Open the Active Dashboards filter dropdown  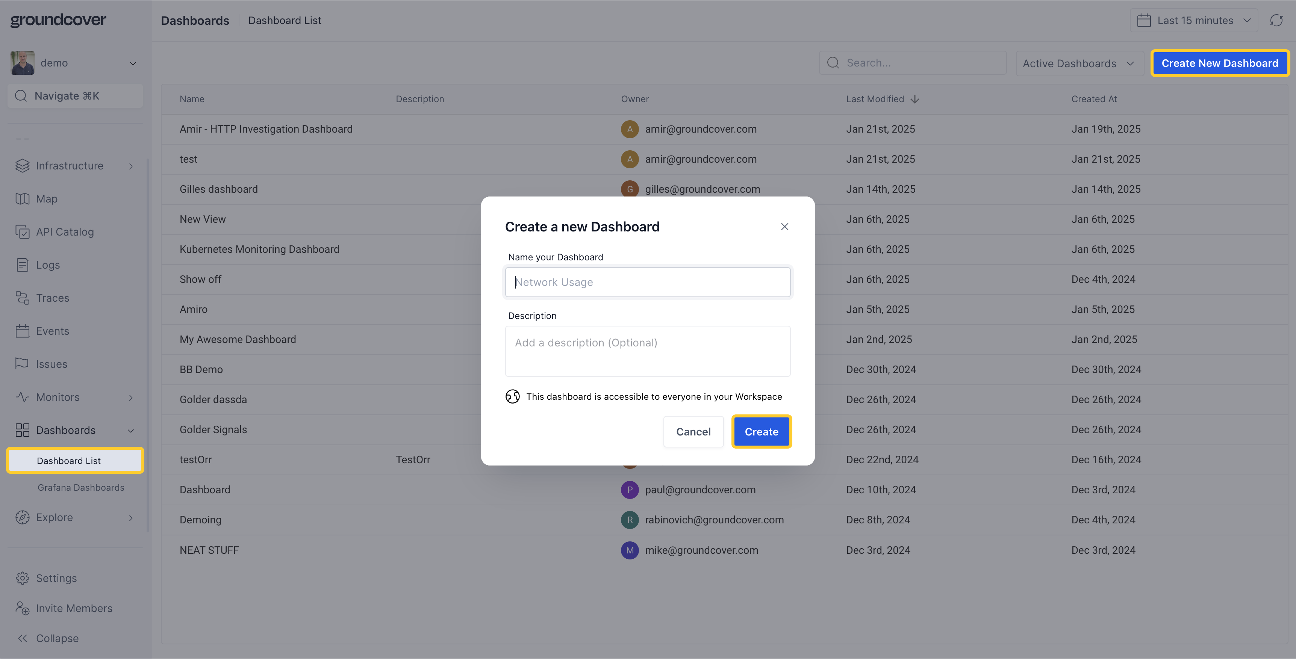1079,63
